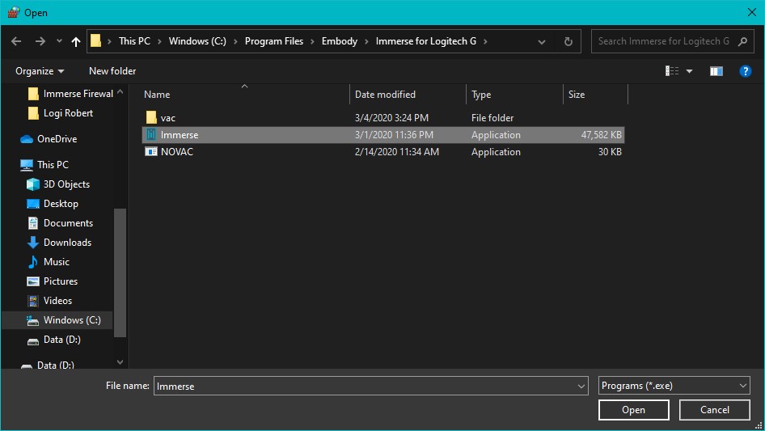The height and width of the screenshot is (431, 765).
Task: Click the vac folder icon
Action: (151, 117)
